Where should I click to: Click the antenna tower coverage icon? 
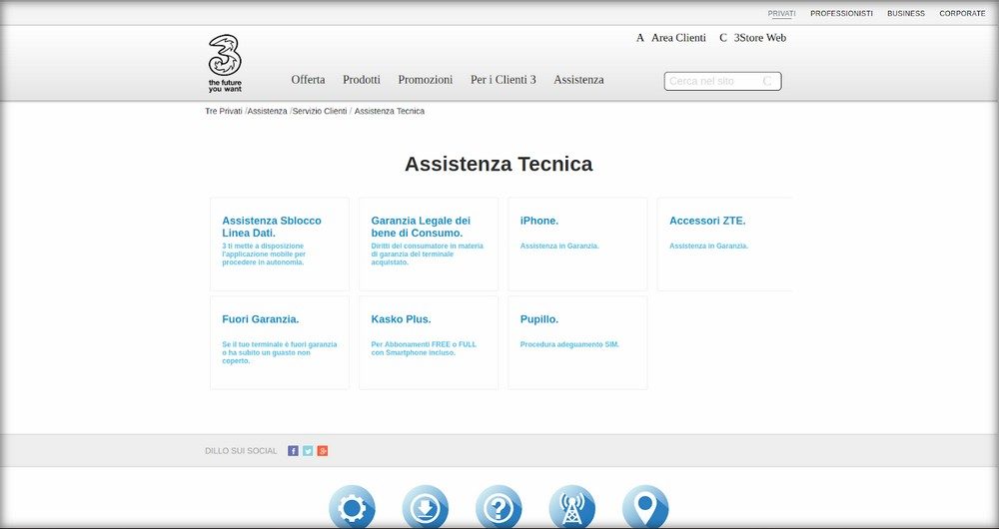[572, 507]
